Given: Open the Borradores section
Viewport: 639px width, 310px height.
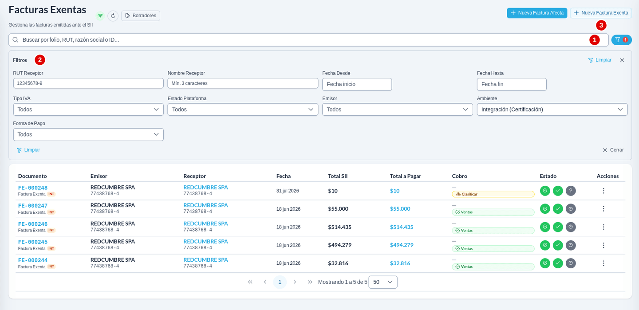Looking at the screenshot, I should (141, 16).
